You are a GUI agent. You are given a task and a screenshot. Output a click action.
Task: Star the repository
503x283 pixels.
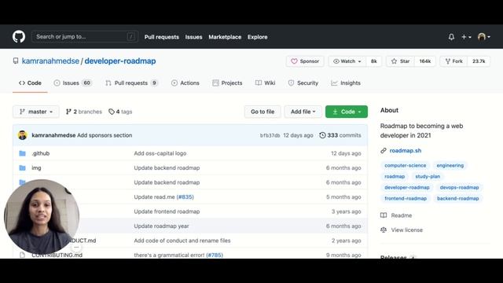[x=400, y=61]
